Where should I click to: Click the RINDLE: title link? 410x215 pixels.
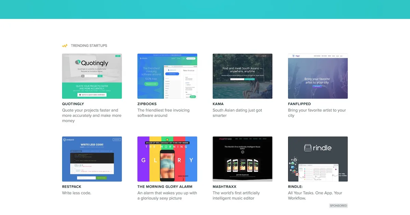[x=296, y=187]
